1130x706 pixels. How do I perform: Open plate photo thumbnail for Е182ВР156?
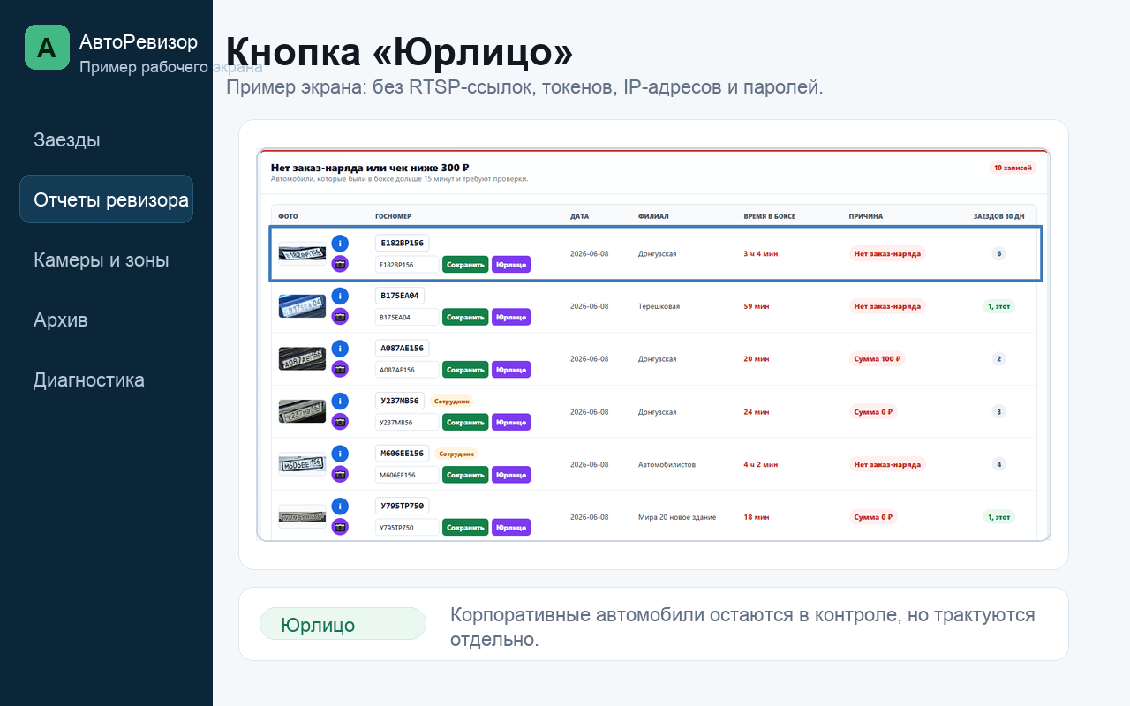tap(302, 253)
